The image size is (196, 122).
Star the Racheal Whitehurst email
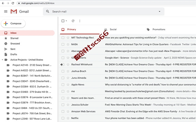(x=68, y=64)
